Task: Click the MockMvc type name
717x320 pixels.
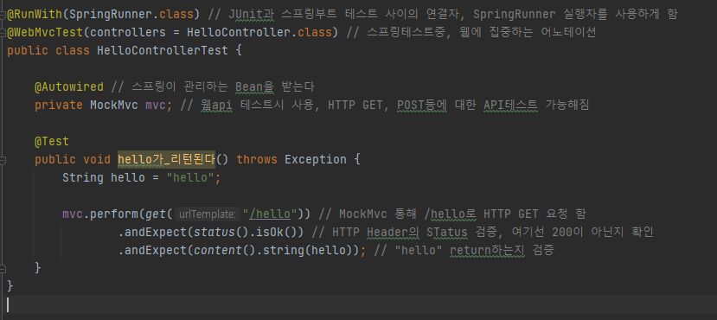Action: coord(114,106)
